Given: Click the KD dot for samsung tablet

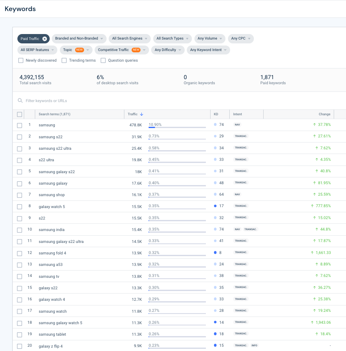Looking at the screenshot, I should point(215,334).
